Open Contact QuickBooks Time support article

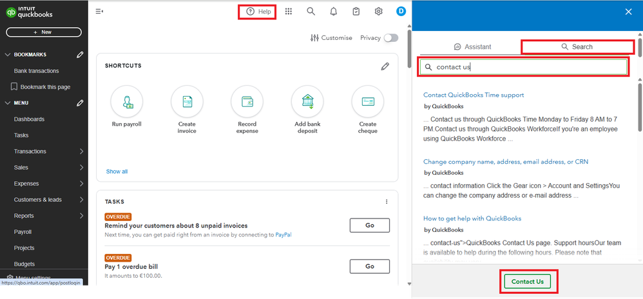click(x=474, y=95)
